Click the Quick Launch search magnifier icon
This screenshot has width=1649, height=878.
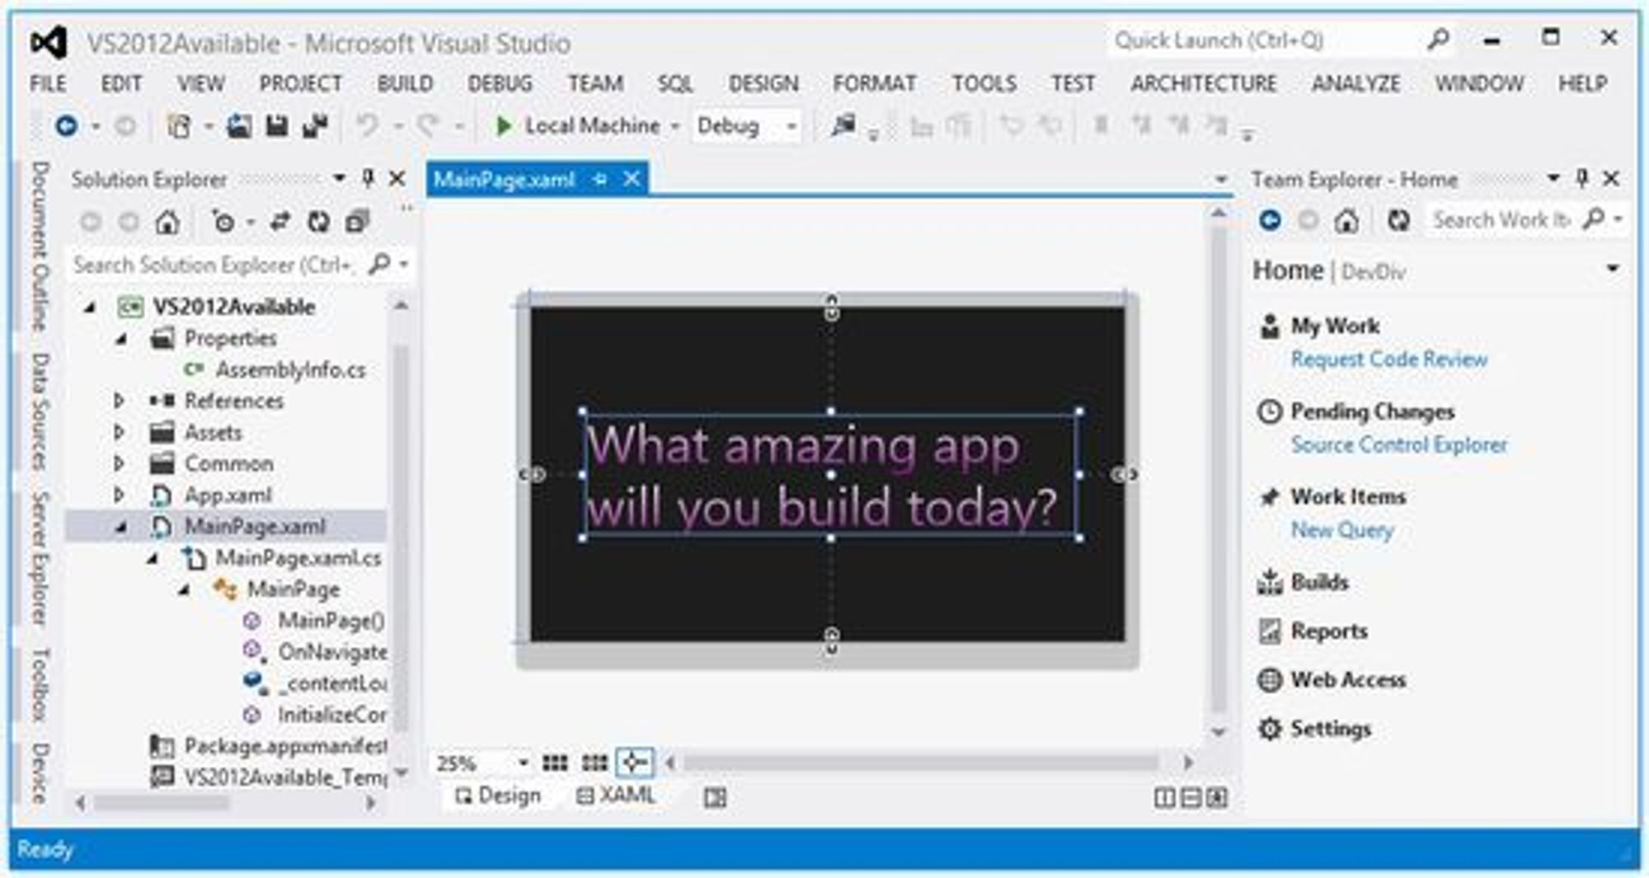1438,39
